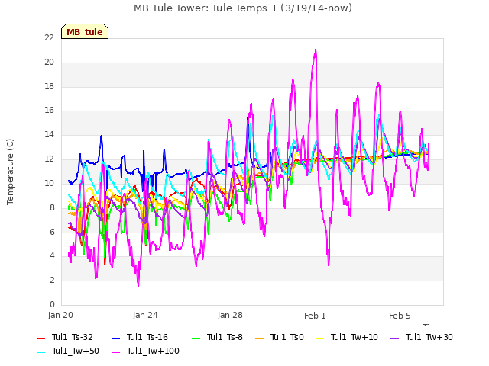Select the Tul1_Tw+10 legend label

coord(355,337)
